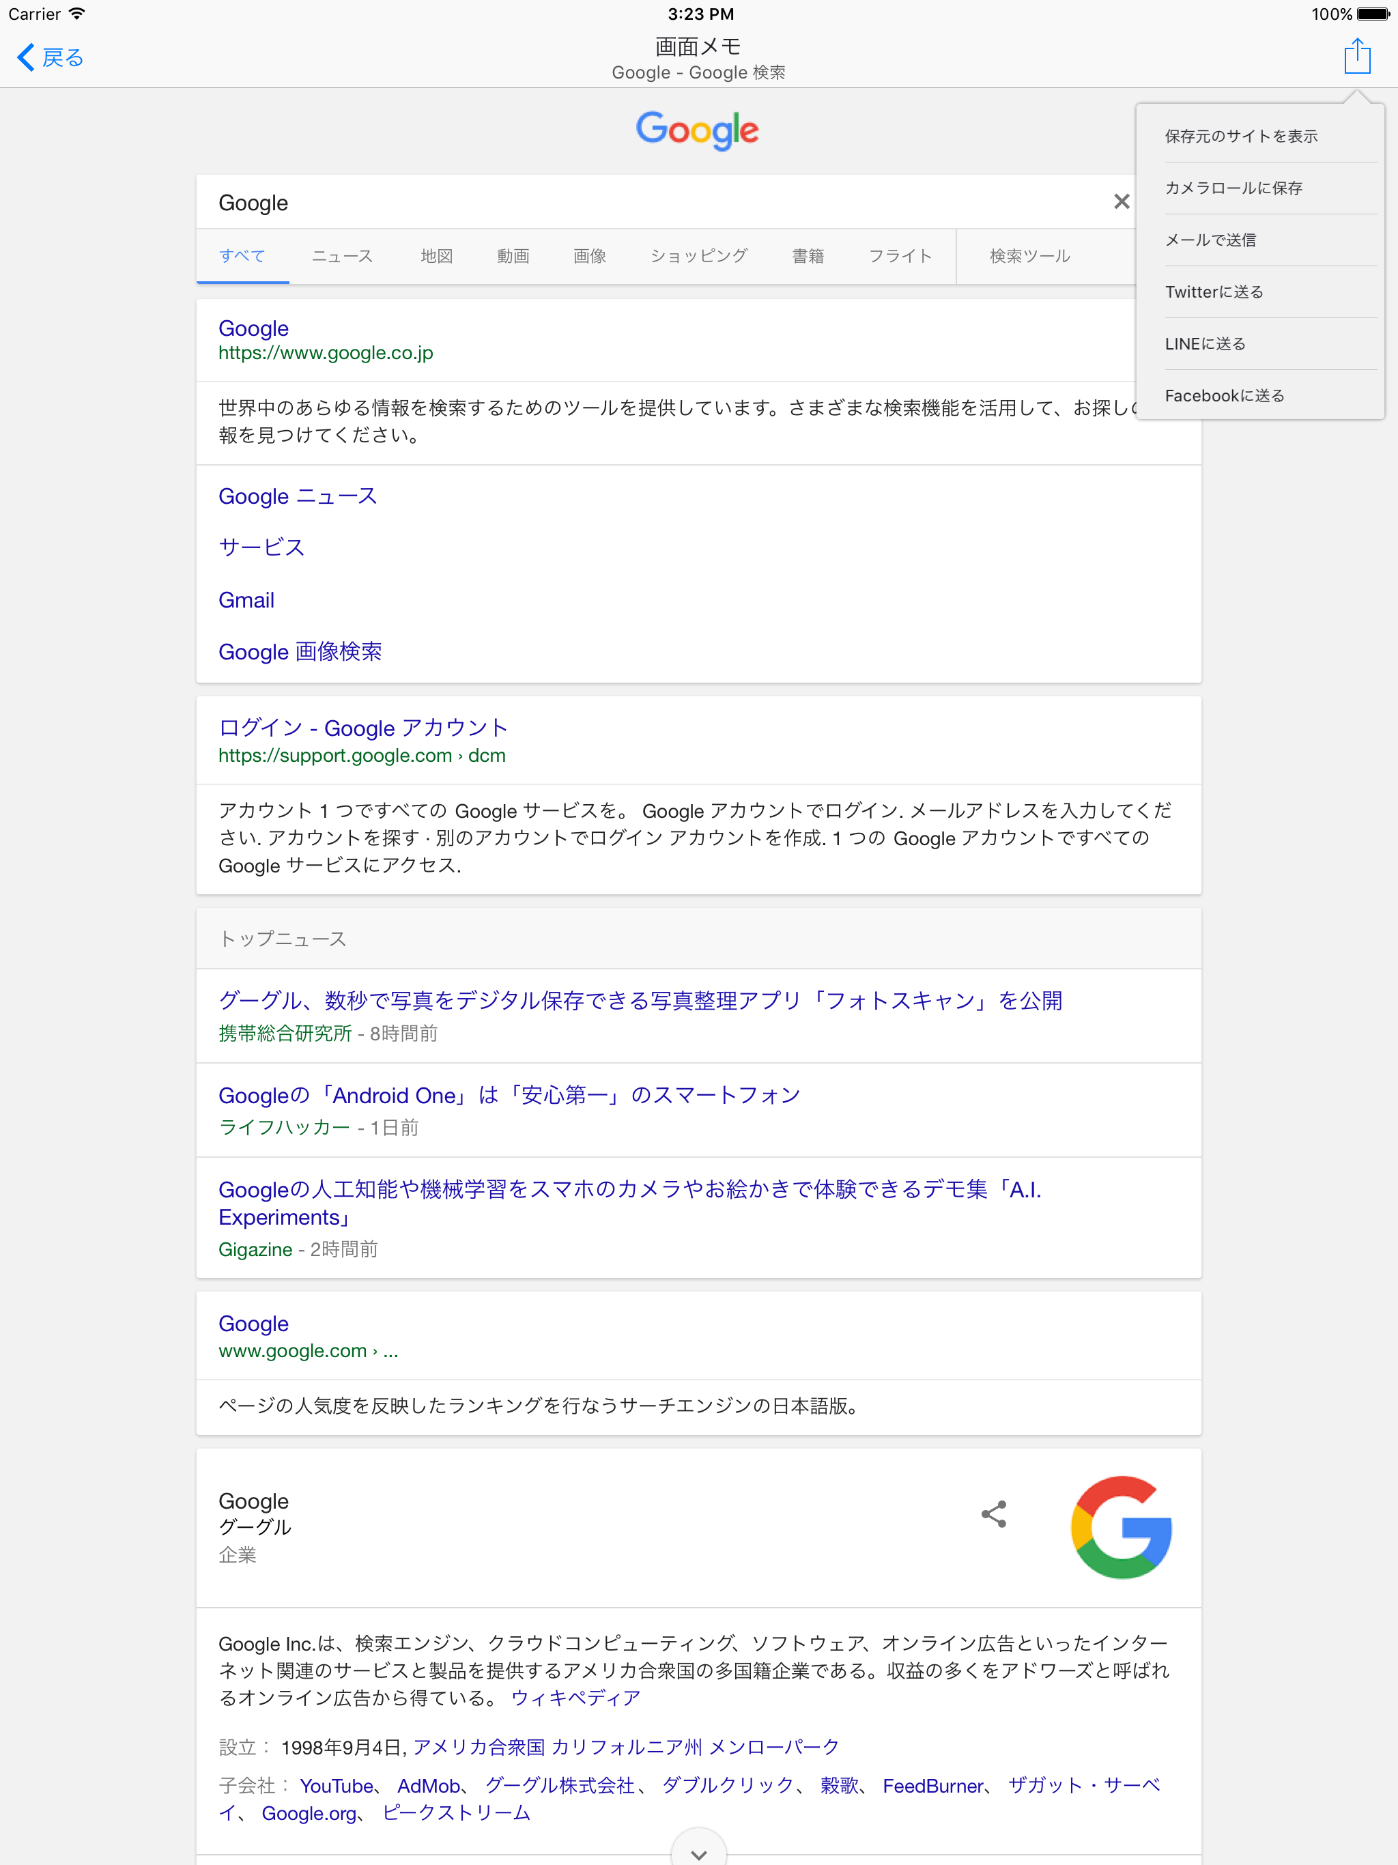Screen dimensions: 1398x1865
Task: Click the Google search input field
Action: point(649,202)
